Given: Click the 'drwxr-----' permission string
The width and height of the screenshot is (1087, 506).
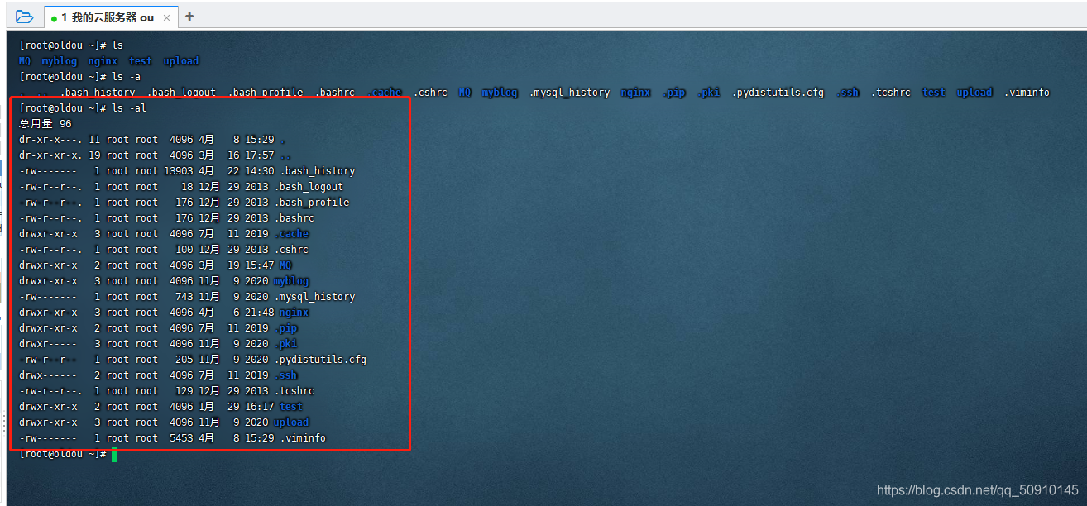Looking at the screenshot, I should coord(48,344).
